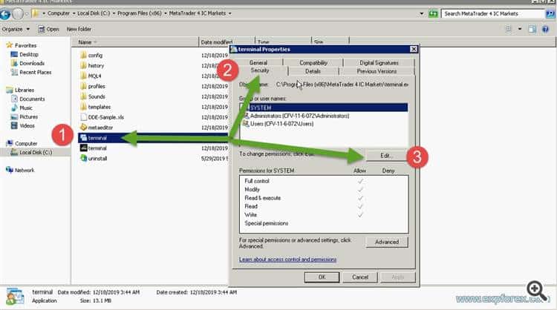Open access control and permissions link
Screen dimensions: 557x310
(x=287, y=260)
